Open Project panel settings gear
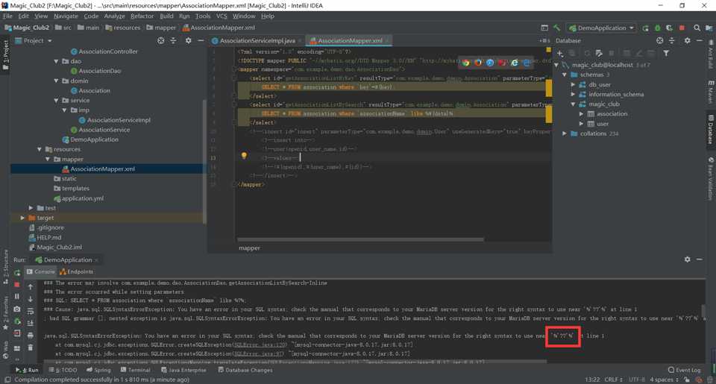This screenshot has height=384, width=716. click(x=188, y=41)
